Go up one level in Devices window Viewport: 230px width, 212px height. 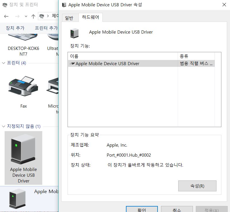click(x=33, y=16)
